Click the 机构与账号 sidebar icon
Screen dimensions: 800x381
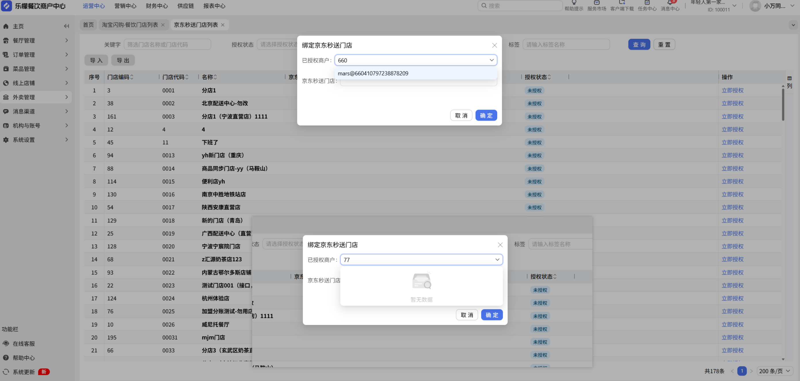[x=6, y=125]
